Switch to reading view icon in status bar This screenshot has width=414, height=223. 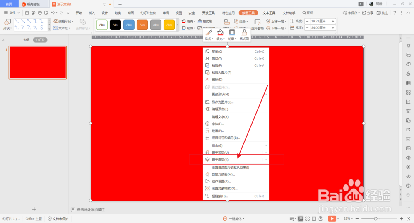pyautogui.click(x=314, y=218)
